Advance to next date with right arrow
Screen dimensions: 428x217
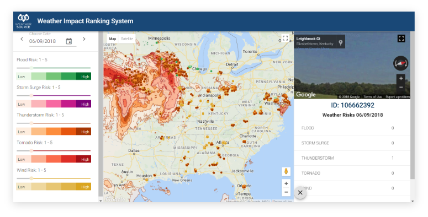(84, 39)
